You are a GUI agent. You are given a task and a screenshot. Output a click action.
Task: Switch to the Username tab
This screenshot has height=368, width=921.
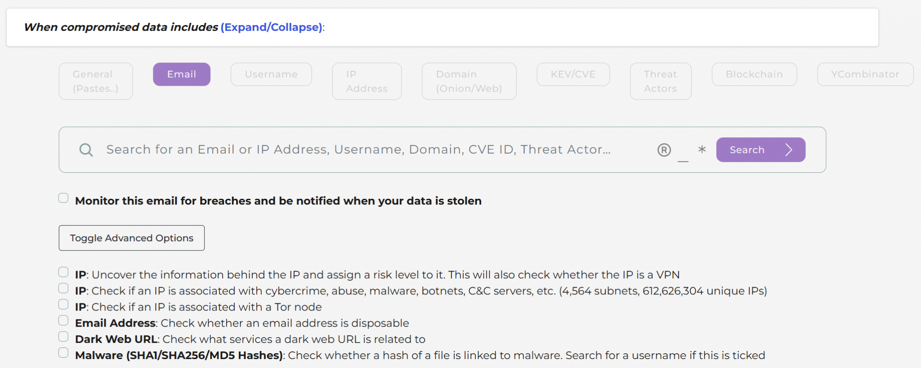[x=271, y=74]
